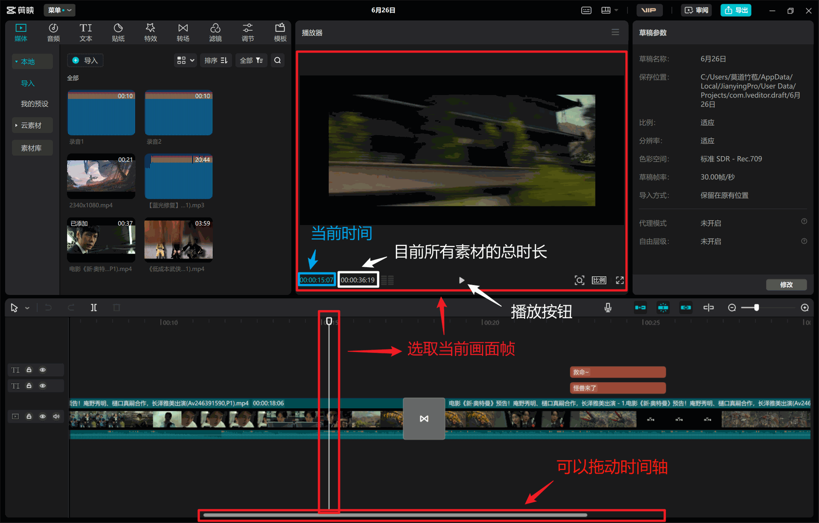Hide the main video track with eye icon

click(x=43, y=416)
